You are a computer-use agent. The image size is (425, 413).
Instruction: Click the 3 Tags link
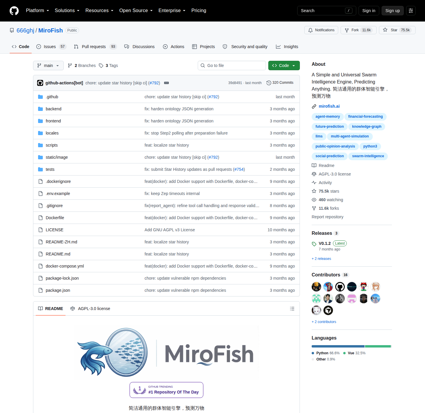108,65
